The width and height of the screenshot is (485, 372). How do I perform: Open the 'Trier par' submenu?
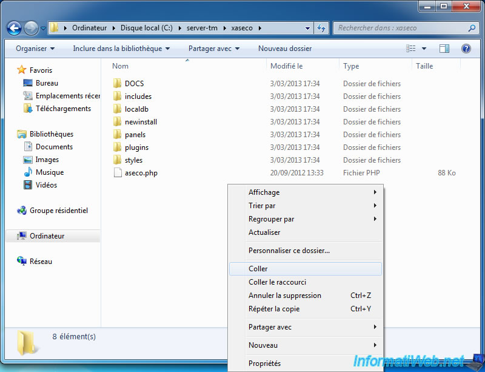306,205
